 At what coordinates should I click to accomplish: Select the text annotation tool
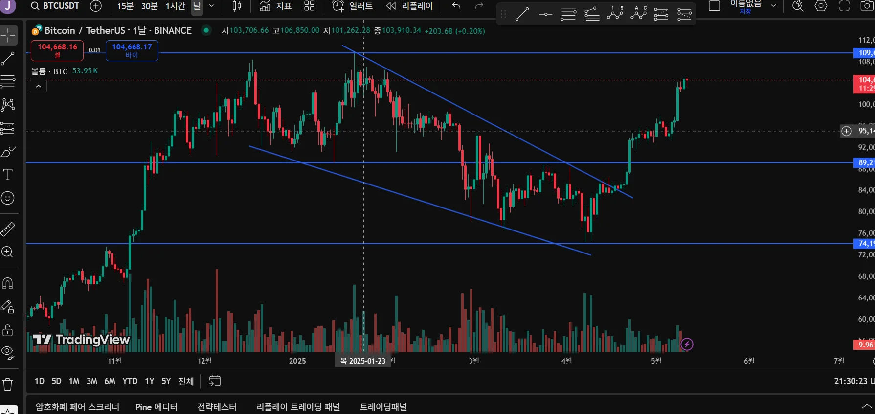pos(8,175)
